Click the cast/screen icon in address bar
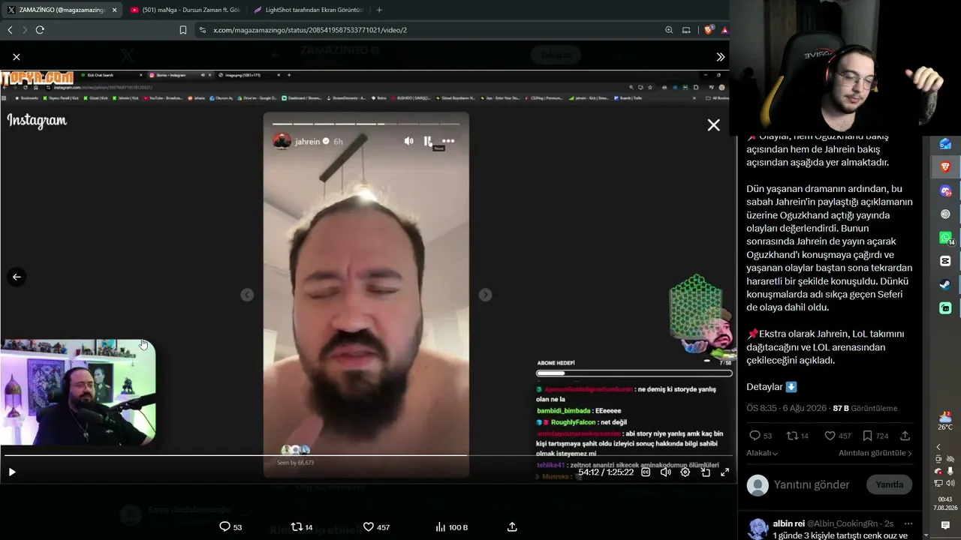Screen dimensions: 961x540 point(686,30)
